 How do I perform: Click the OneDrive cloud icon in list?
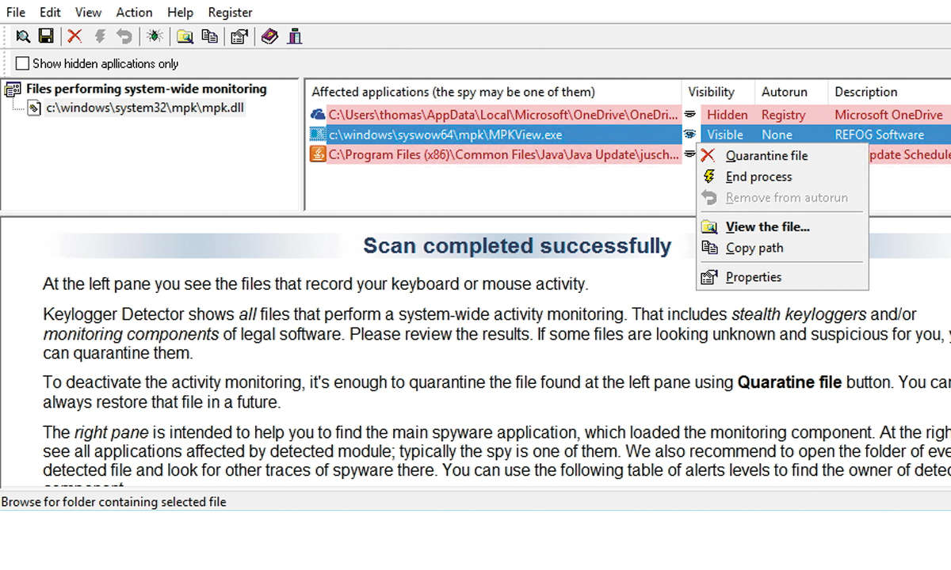click(318, 114)
